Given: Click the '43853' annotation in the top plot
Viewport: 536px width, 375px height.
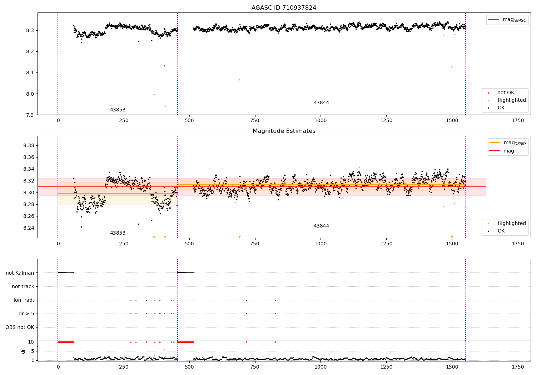Looking at the screenshot, I should click(118, 110).
